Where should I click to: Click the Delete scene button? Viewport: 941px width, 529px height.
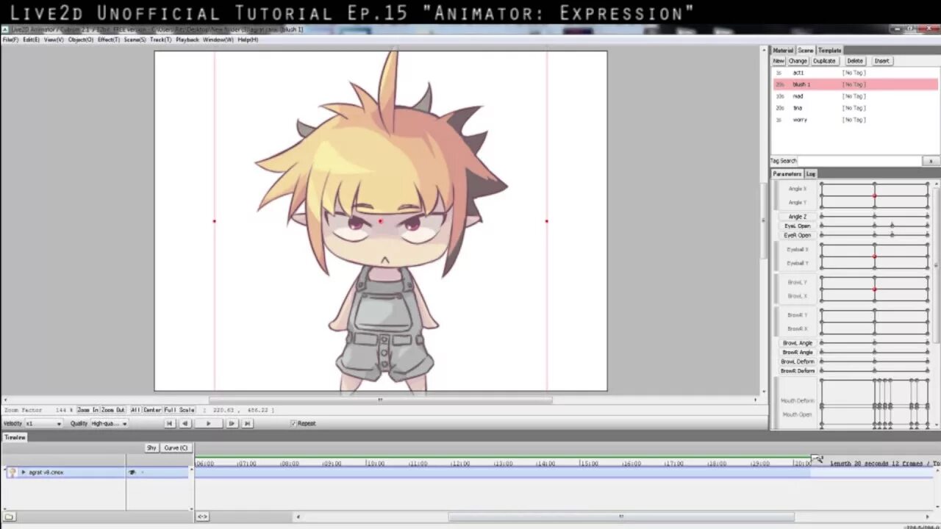pyautogui.click(x=855, y=61)
